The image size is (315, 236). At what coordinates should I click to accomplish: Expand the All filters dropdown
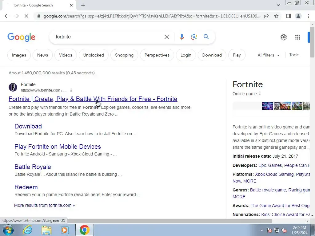click(268, 55)
